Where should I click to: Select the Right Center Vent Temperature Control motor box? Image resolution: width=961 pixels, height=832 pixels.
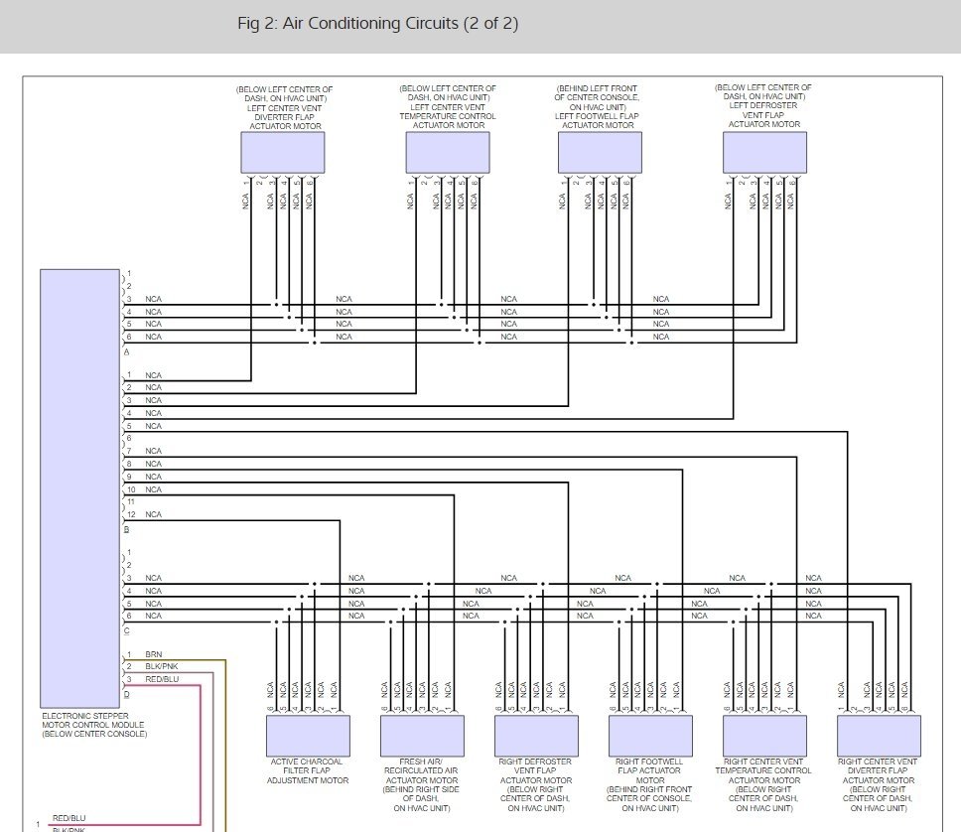(764, 736)
